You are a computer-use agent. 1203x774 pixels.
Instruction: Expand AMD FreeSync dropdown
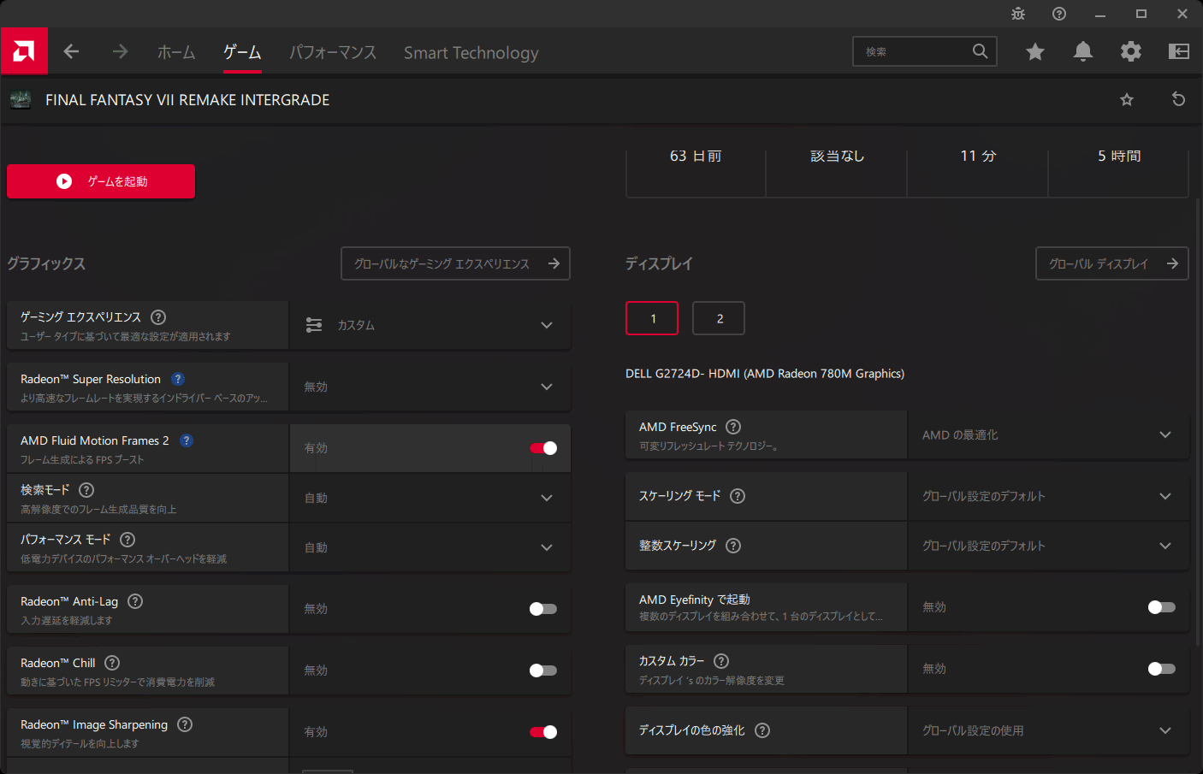point(1048,434)
